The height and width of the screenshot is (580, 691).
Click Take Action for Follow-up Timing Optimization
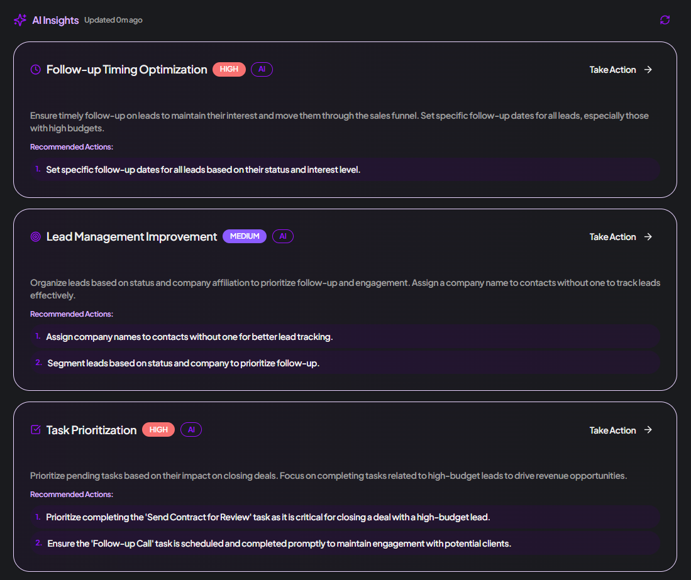[612, 70]
